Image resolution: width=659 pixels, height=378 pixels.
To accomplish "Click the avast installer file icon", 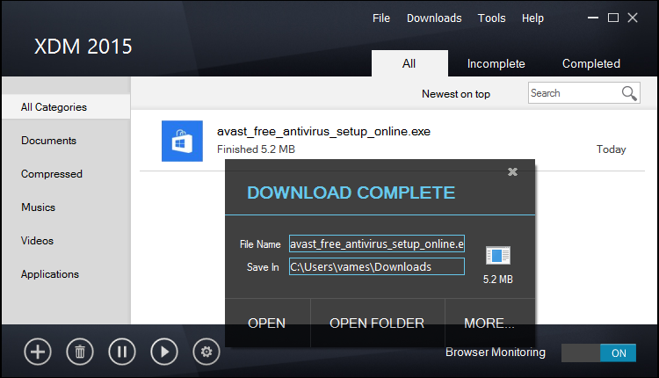I will click(x=182, y=141).
